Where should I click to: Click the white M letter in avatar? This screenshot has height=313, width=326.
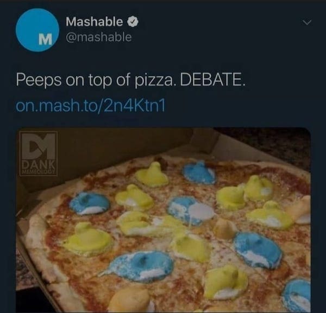[45, 39]
